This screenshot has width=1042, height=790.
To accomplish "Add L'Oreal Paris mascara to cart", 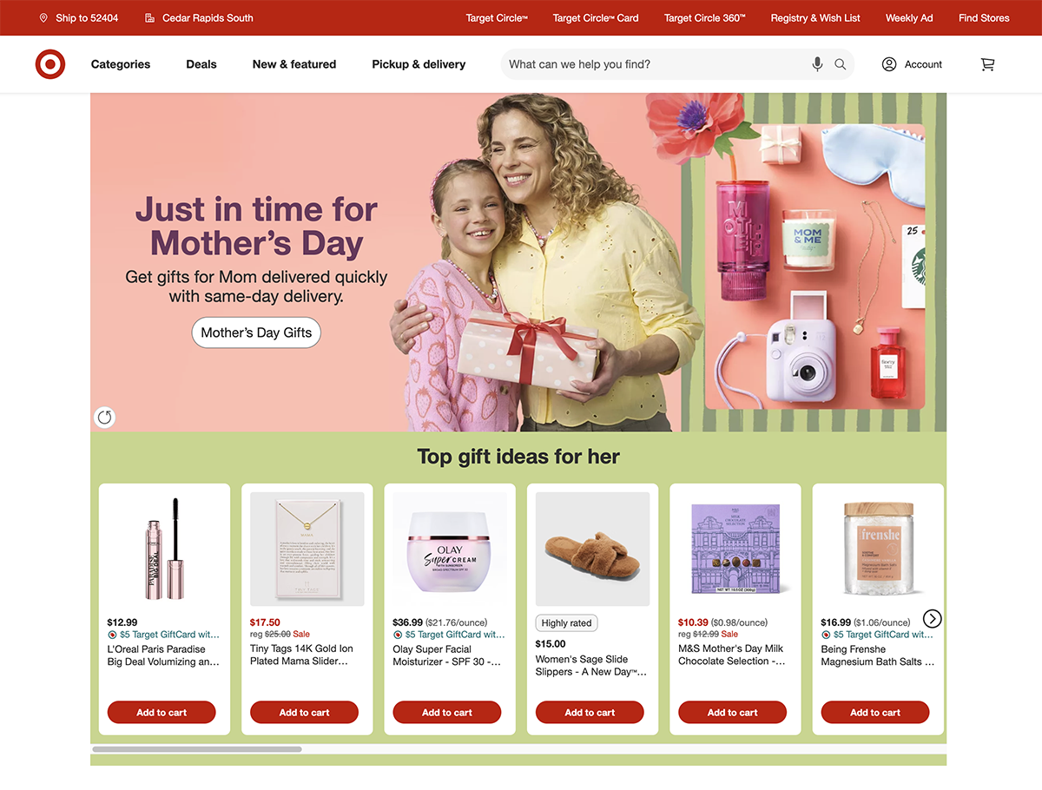I will pos(162,713).
